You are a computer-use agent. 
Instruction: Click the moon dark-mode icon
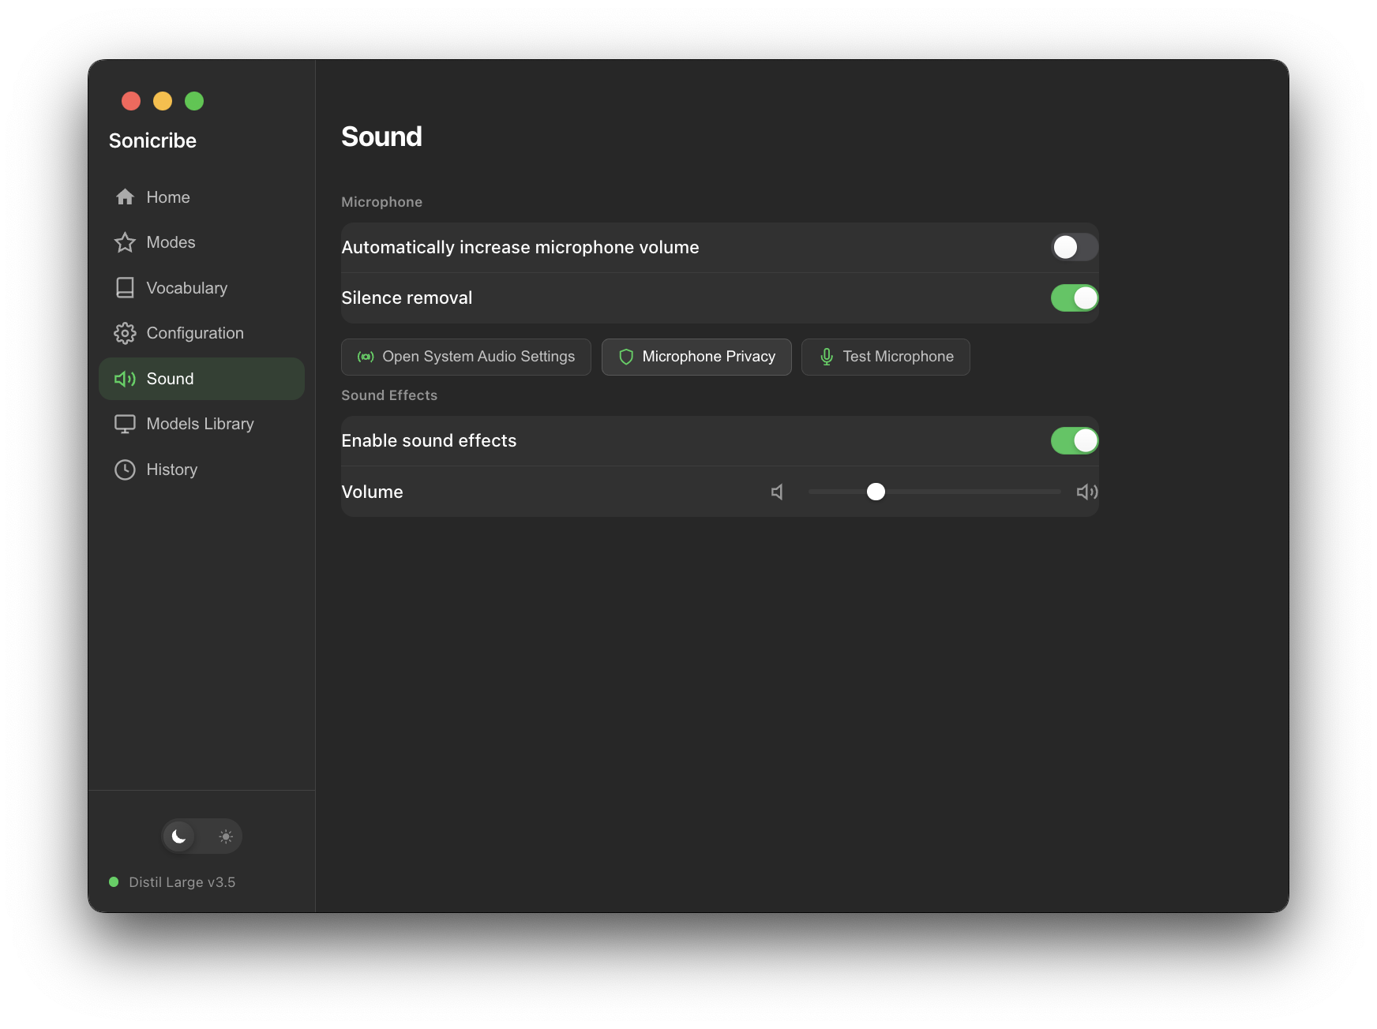[x=179, y=836]
